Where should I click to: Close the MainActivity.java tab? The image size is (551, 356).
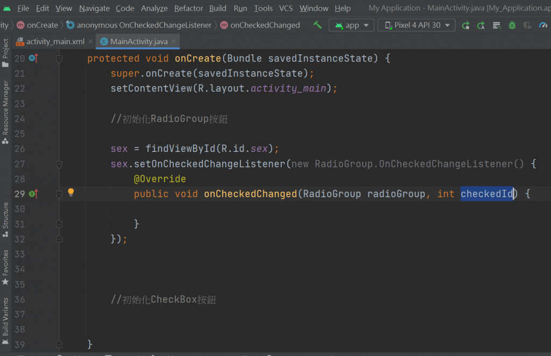pyautogui.click(x=174, y=41)
